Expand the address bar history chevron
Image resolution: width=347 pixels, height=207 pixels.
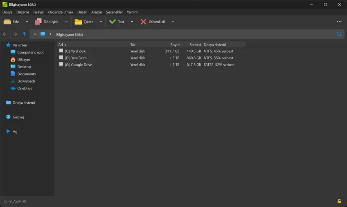pos(35,34)
